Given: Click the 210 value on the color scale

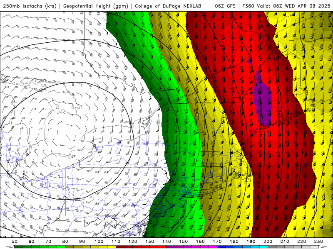Looking at the screenshot, I should [x=285, y=242].
